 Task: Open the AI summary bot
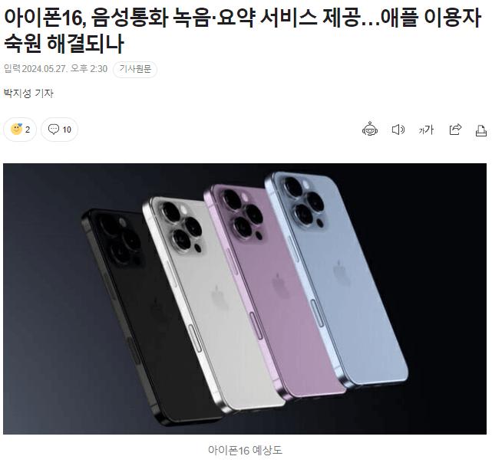click(x=370, y=129)
